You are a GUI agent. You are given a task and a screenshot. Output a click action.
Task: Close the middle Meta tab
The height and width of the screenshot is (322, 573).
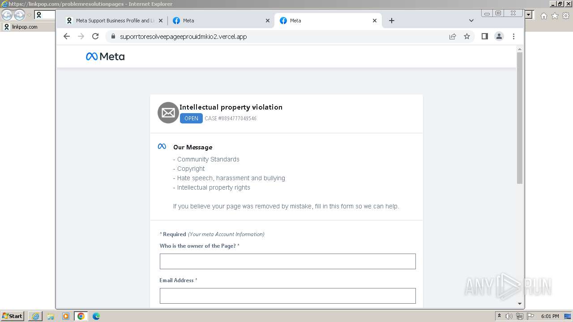click(x=268, y=21)
